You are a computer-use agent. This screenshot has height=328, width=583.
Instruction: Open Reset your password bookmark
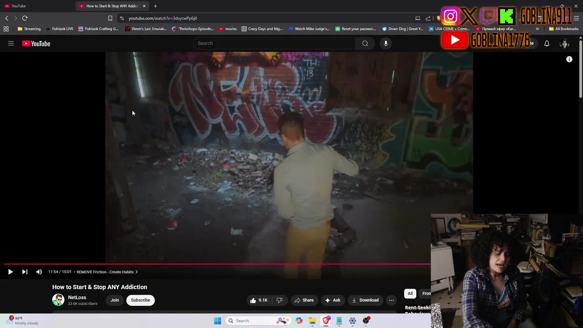point(355,29)
